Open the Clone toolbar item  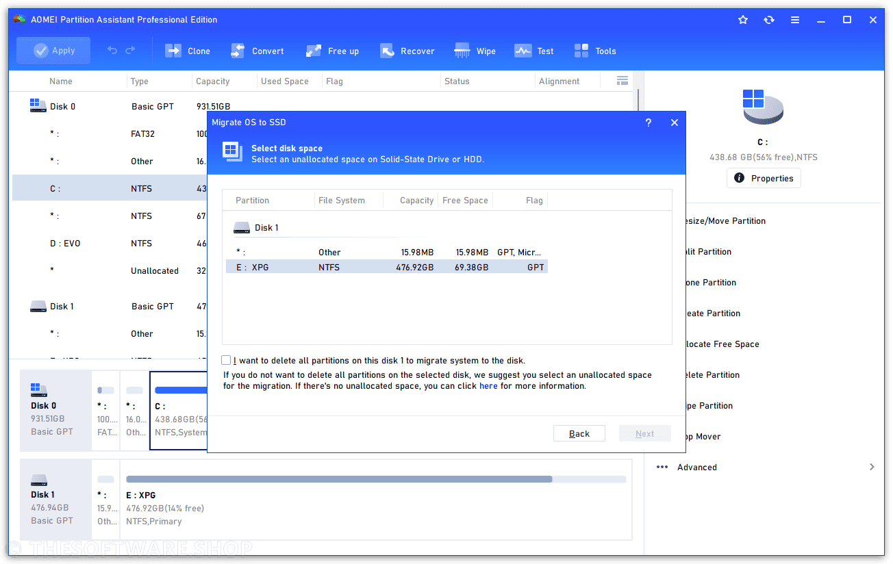click(x=188, y=51)
